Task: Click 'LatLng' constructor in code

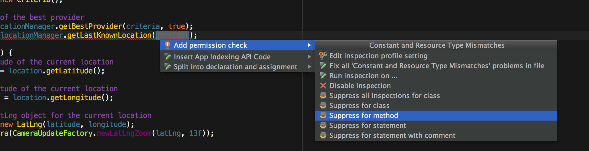Action: [29, 124]
